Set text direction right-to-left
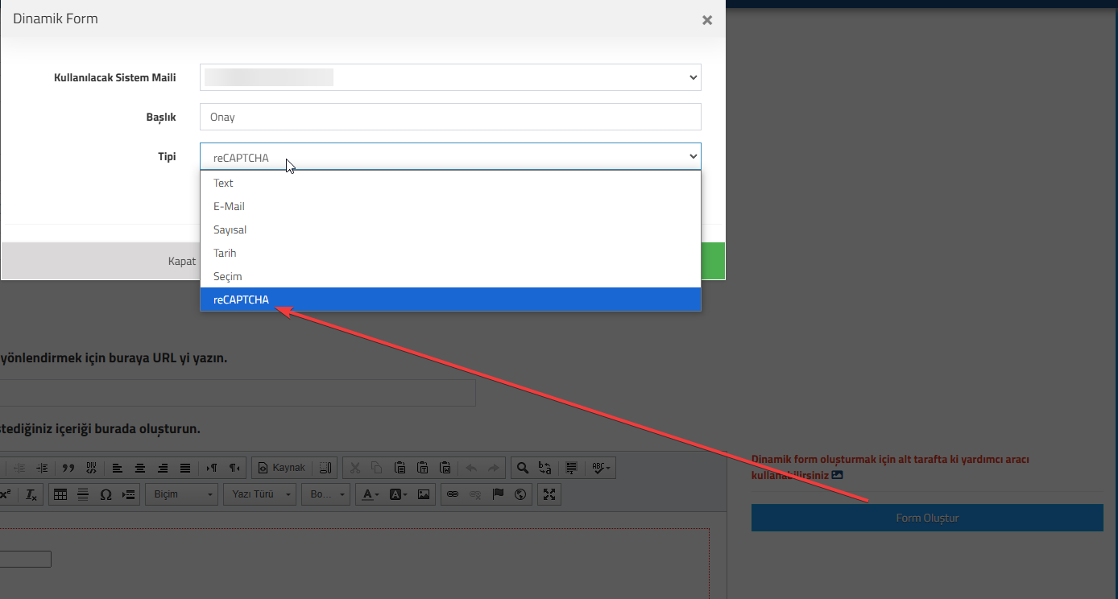The image size is (1118, 599). point(234,468)
